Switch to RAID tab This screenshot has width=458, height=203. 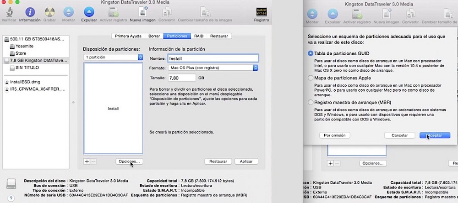[199, 36]
